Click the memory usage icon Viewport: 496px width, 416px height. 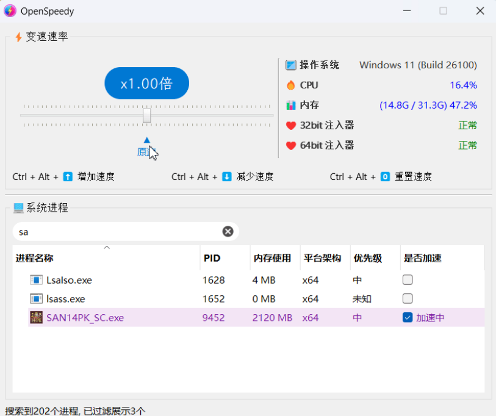(290, 106)
